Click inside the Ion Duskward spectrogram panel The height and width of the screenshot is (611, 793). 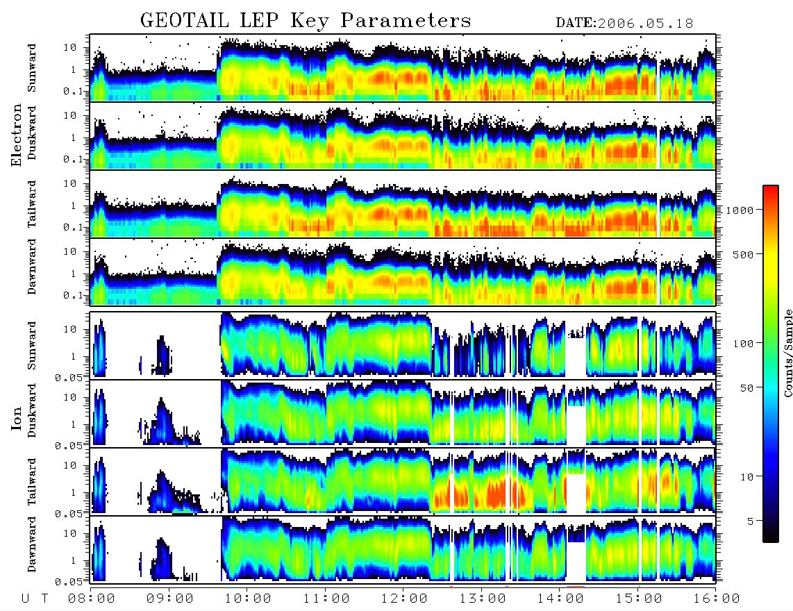click(x=403, y=413)
